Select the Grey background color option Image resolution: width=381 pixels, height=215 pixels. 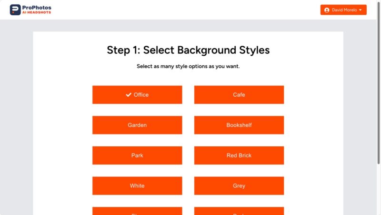239,186
